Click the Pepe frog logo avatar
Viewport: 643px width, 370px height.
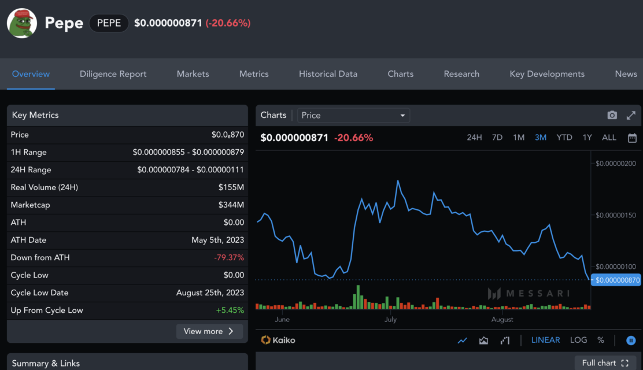pos(22,23)
